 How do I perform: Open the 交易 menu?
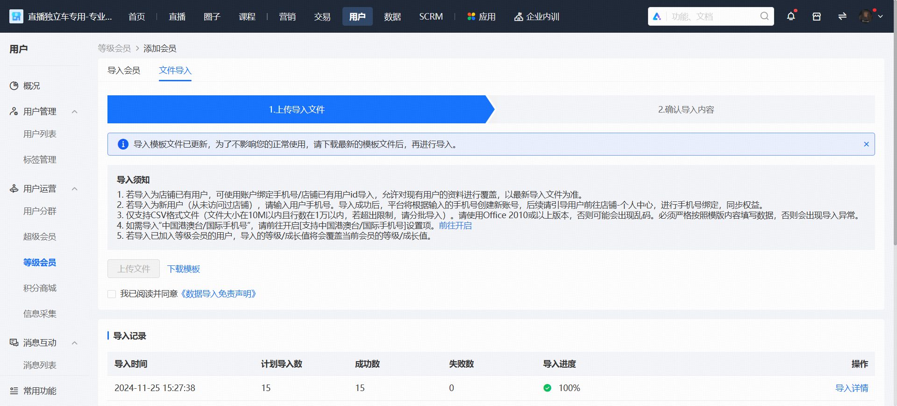[322, 17]
